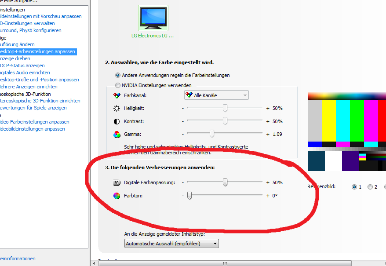Click the Helligkeit sun icon

[117, 108]
